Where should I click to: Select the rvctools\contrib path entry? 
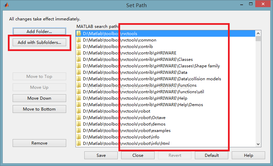166,47
